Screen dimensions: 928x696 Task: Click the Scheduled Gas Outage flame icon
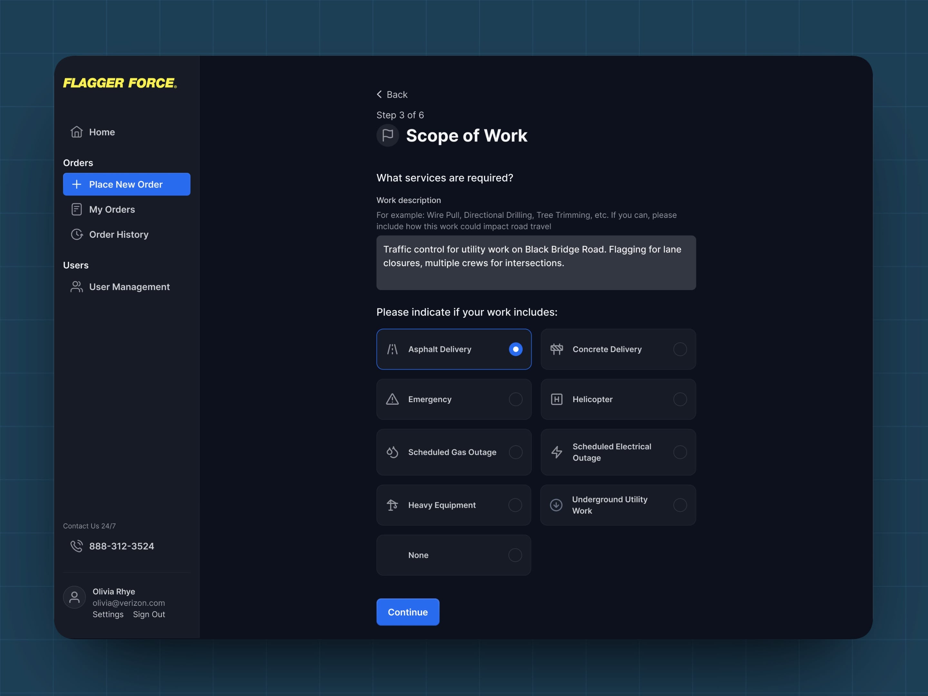(392, 452)
